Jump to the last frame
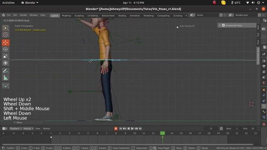Screen dimensions: 267x150 140,129
